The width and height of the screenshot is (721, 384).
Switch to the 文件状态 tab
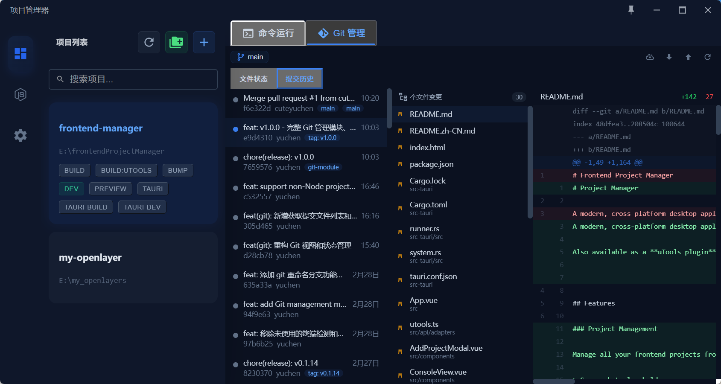254,79
